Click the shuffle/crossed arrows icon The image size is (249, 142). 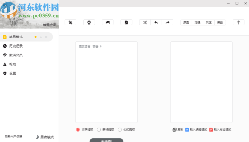tap(145, 22)
